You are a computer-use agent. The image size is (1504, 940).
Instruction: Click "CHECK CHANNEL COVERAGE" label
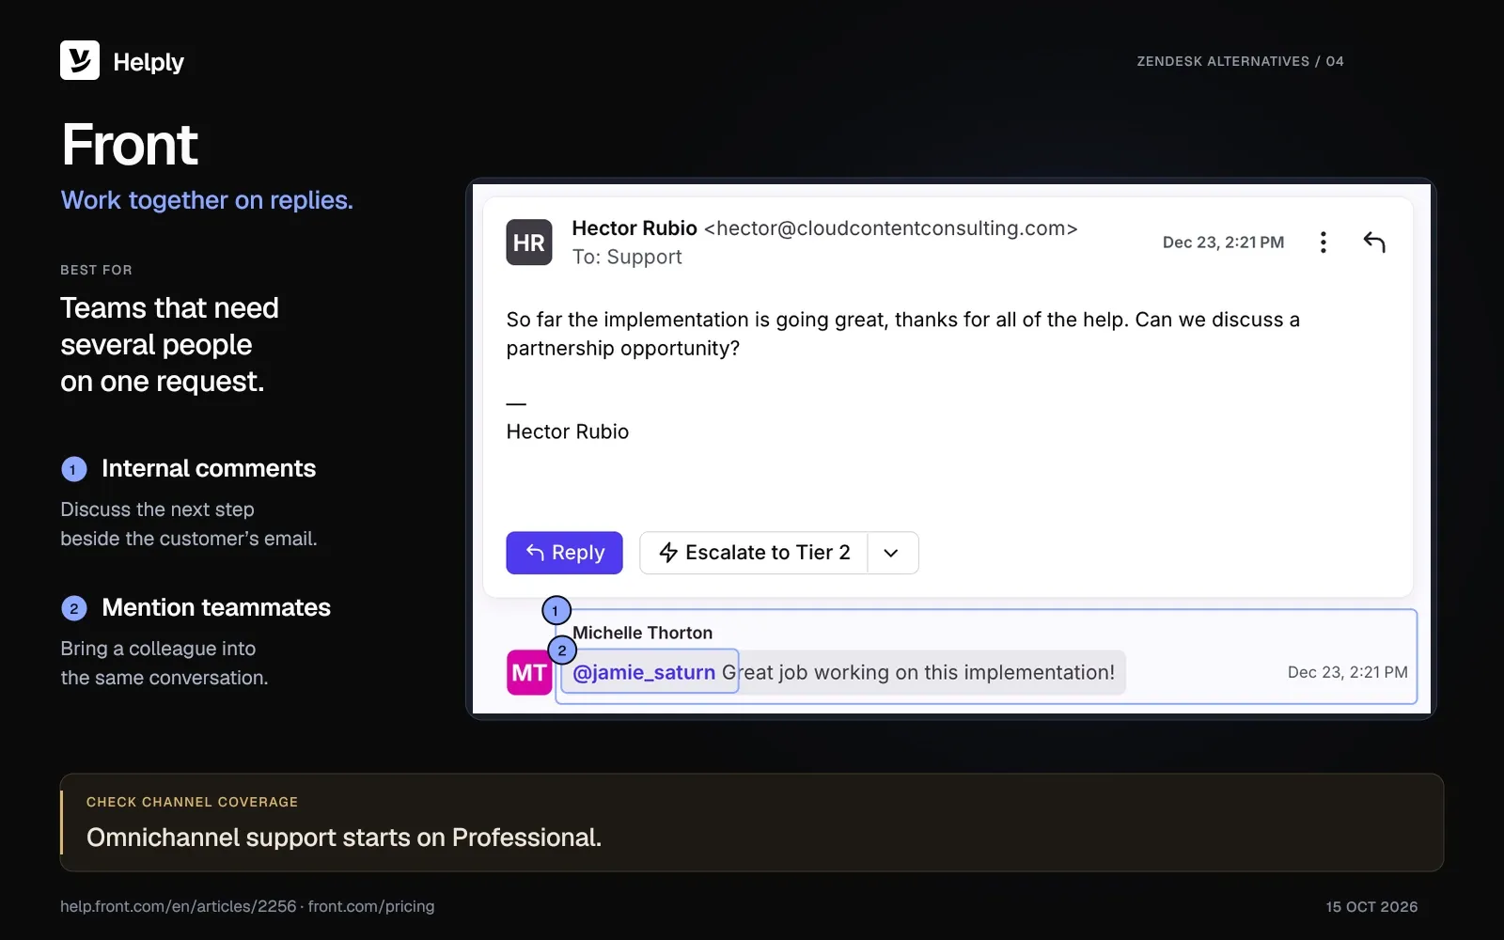coord(192,802)
